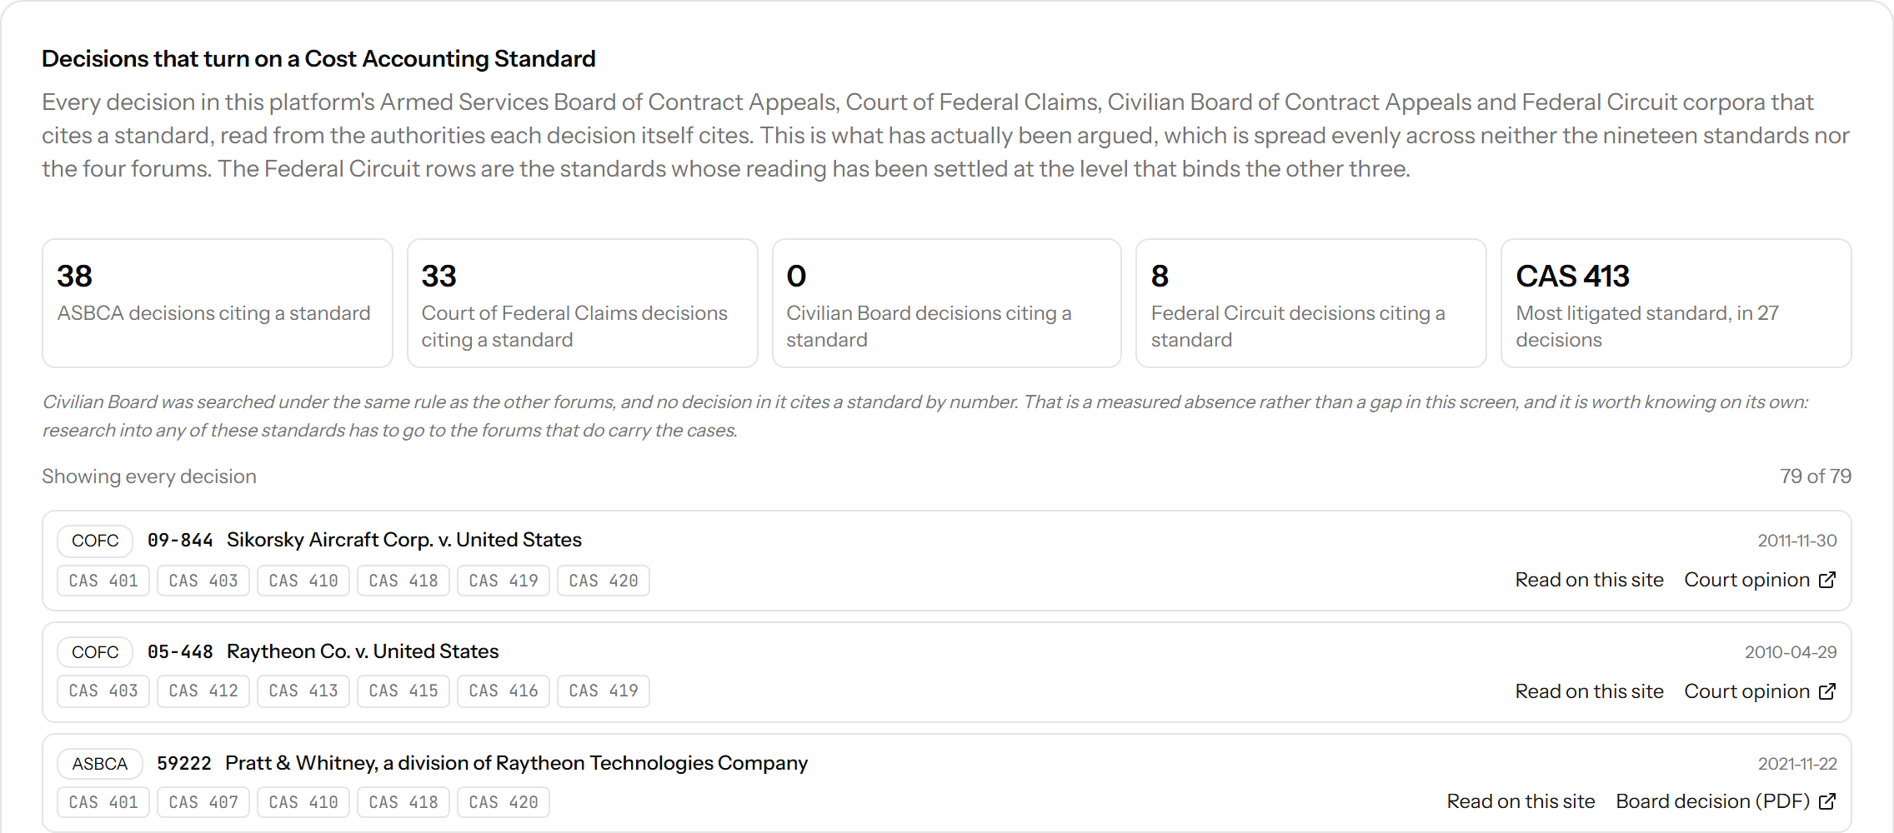This screenshot has width=1894, height=833.
Task: Open Pratt & Whitney Board decision PDF icon
Action: click(1726, 801)
